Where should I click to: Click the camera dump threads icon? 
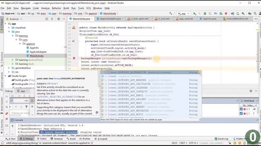7,126
